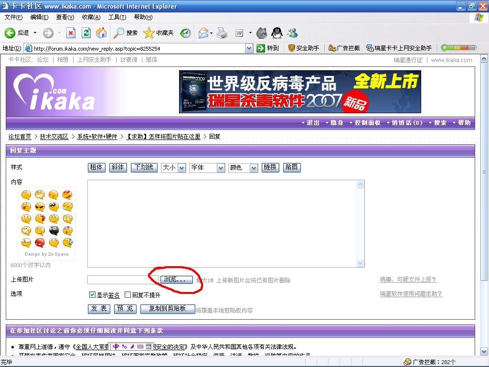
Task: Click the grey cat face toolbar icon
Action: (x=261, y=33)
